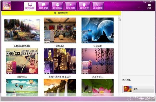Click the flower preview icon beside 填充
This screenshot has width=156, height=102.
(x=128, y=89)
